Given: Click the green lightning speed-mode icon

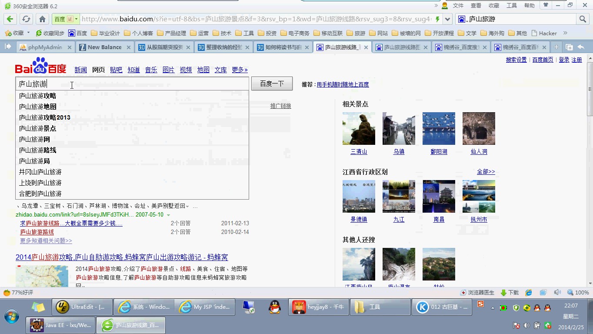Looking at the screenshot, I should [437, 19].
